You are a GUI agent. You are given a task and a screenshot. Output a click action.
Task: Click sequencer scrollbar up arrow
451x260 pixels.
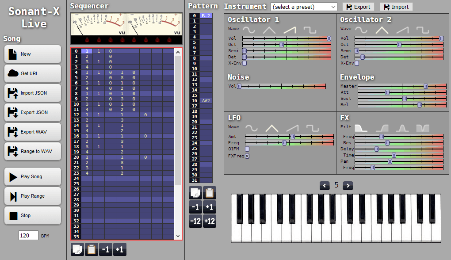coord(178,52)
